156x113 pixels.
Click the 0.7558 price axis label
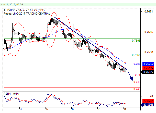click(149, 52)
